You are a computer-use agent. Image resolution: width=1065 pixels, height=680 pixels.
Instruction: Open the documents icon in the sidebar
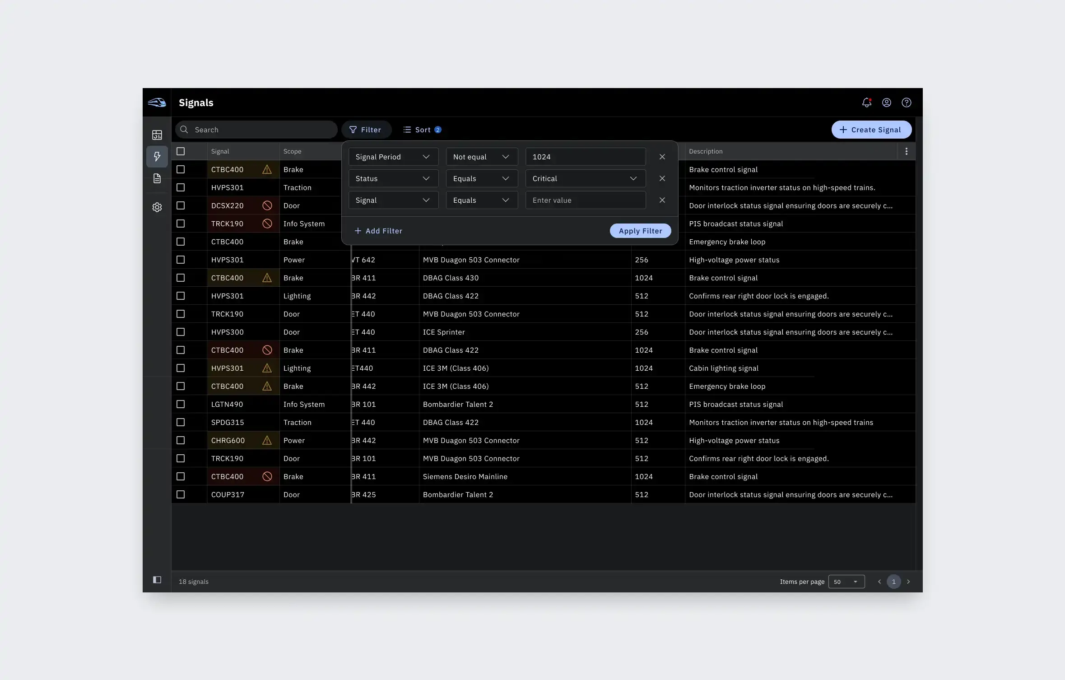coord(157,178)
